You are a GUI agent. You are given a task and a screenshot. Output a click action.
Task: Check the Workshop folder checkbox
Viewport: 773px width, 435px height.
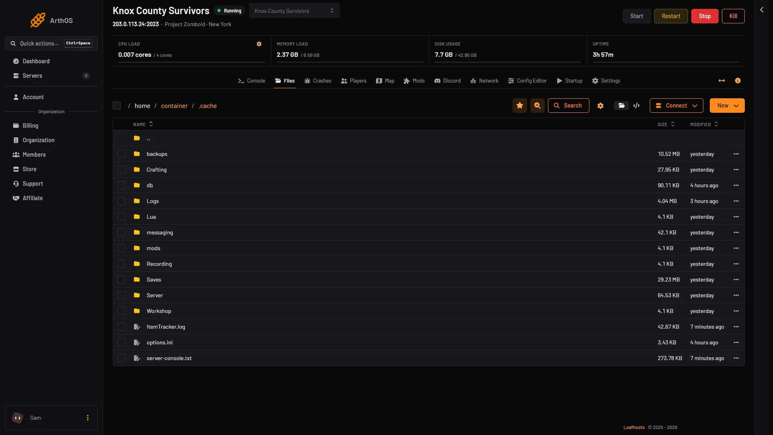(x=121, y=311)
